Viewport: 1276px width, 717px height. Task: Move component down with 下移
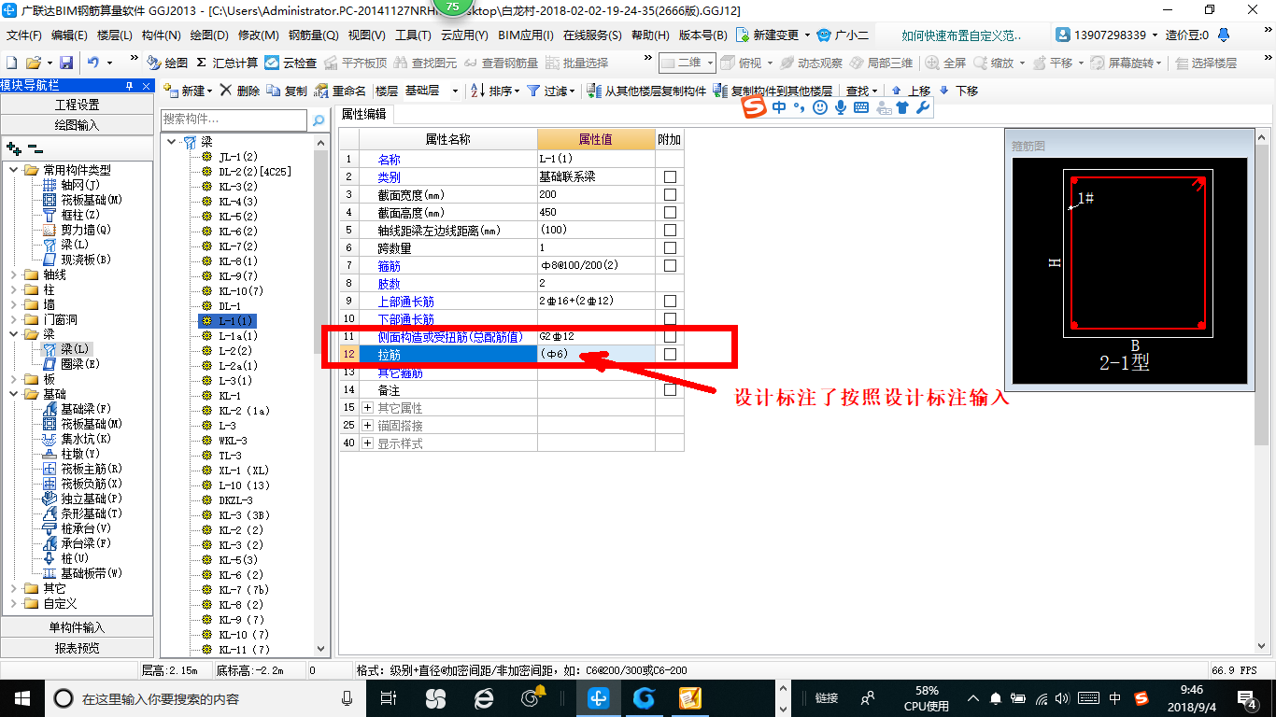tap(958, 91)
